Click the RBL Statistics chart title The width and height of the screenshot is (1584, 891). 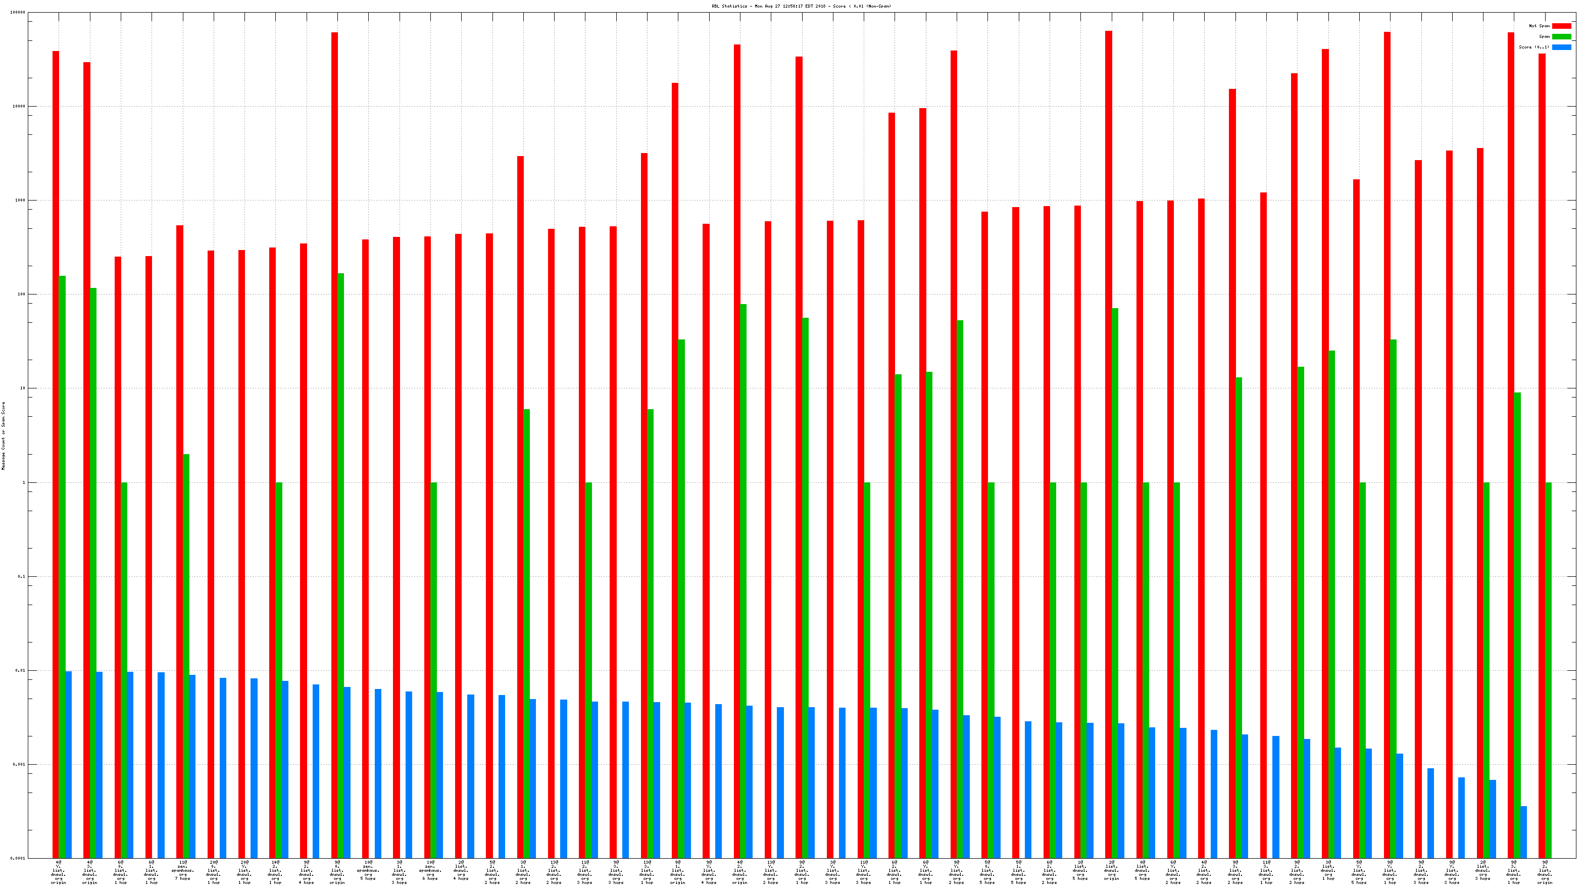pos(801,6)
